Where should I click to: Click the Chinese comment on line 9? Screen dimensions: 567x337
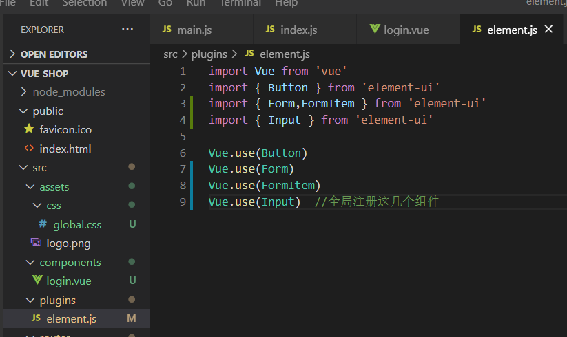point(377,202)
